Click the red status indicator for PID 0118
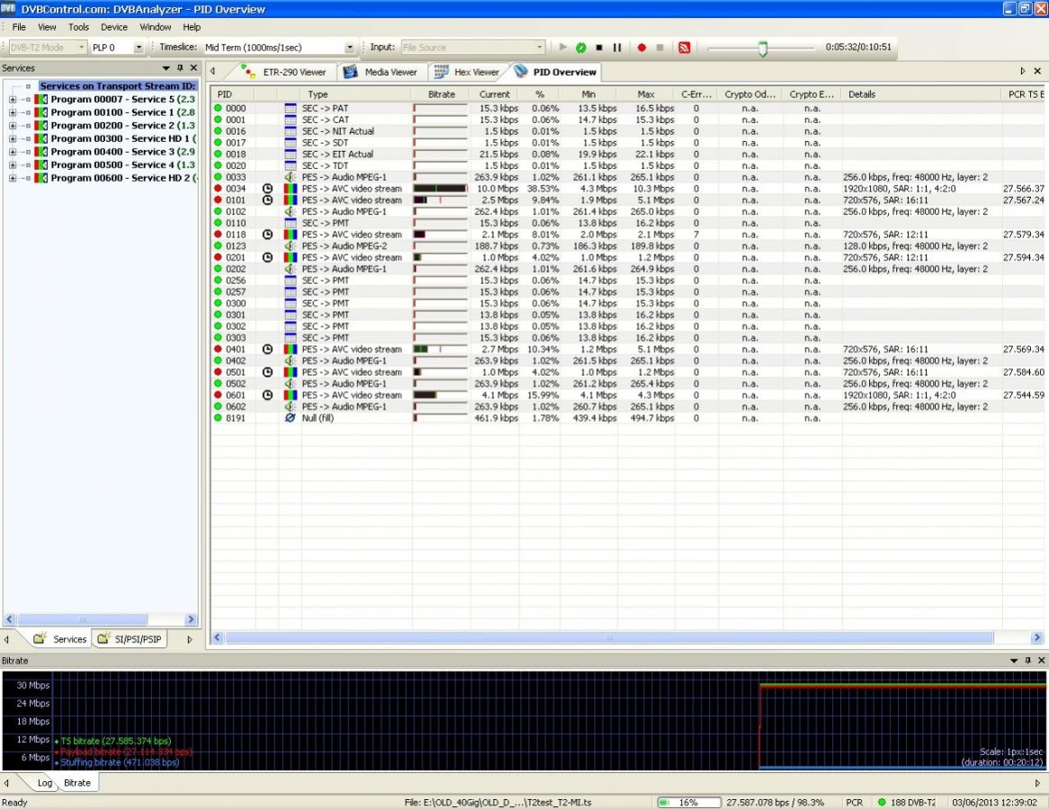 (x=218, y=235)
